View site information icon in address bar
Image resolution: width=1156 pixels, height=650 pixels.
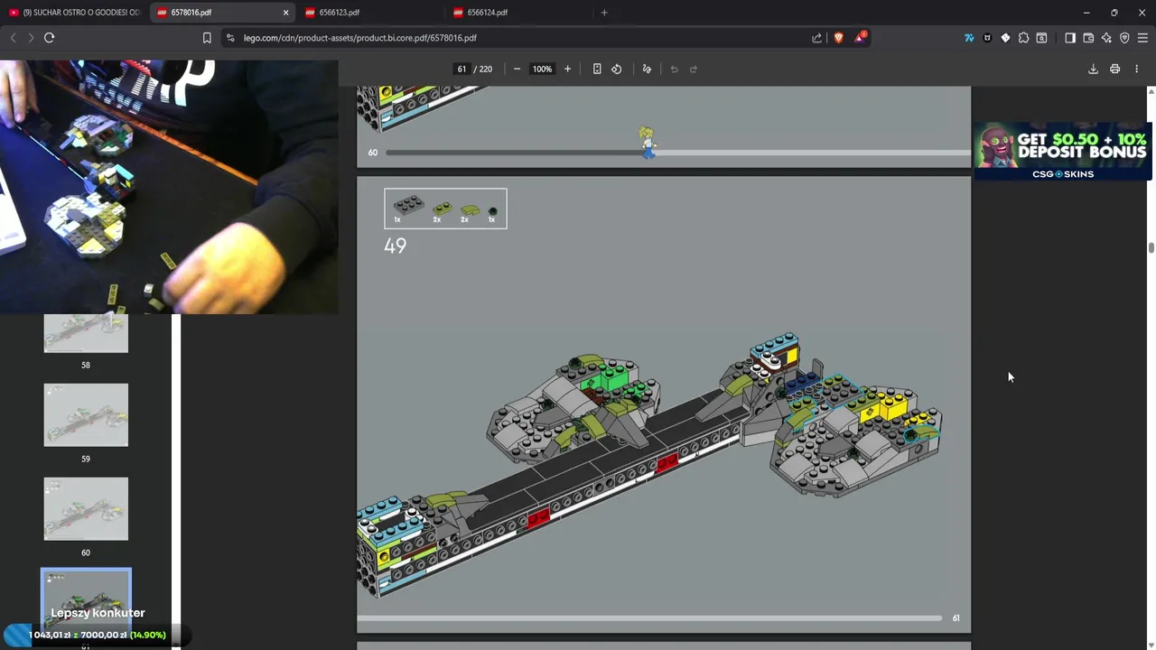230,38
